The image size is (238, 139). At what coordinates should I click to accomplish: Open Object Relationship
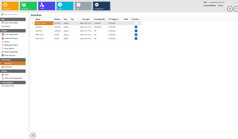click(11, 52)
